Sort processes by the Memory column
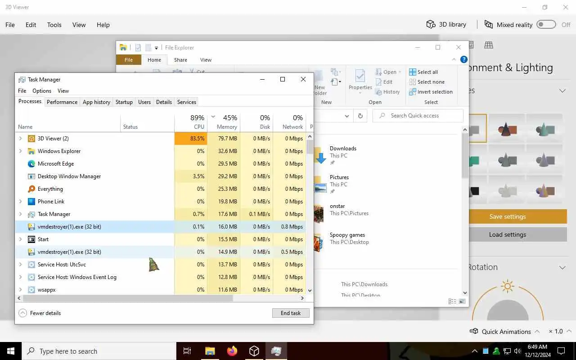Screen dimensions: 576x360 [224, 122]
